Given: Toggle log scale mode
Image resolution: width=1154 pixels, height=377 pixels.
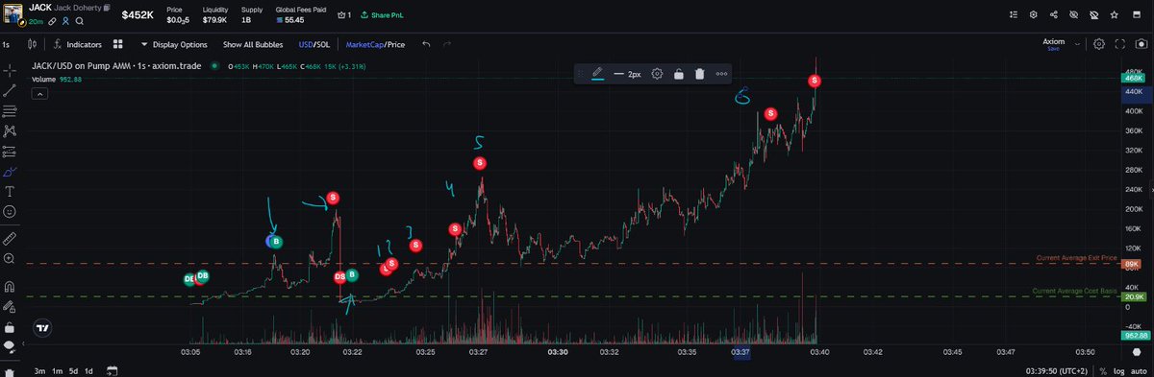Looking at the screenshot, I should 1118,370.
